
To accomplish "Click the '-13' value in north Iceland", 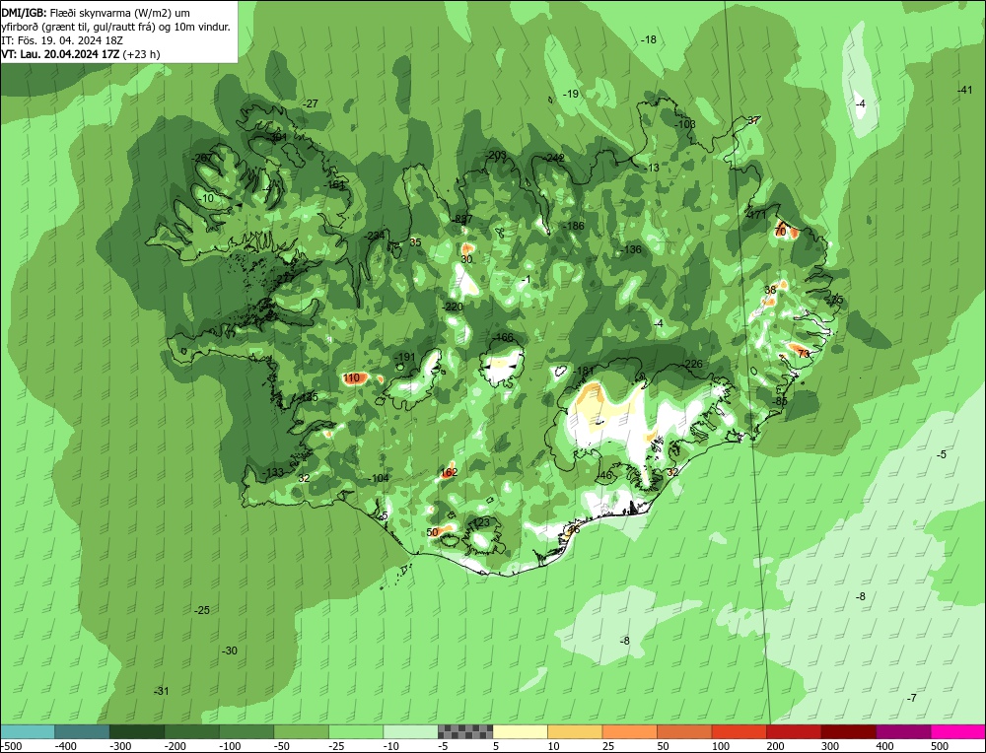I will (x=652, y=168).
